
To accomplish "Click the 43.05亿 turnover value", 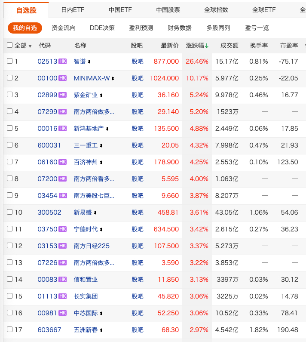I will [226, 213].
